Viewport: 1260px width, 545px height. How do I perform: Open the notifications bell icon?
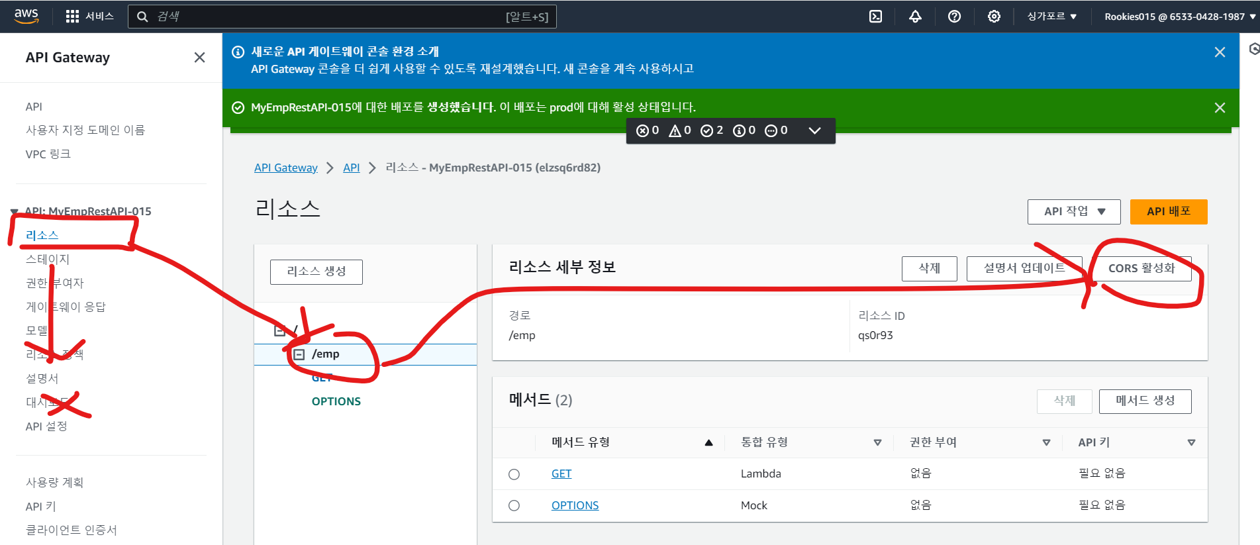tap(915, 17)
